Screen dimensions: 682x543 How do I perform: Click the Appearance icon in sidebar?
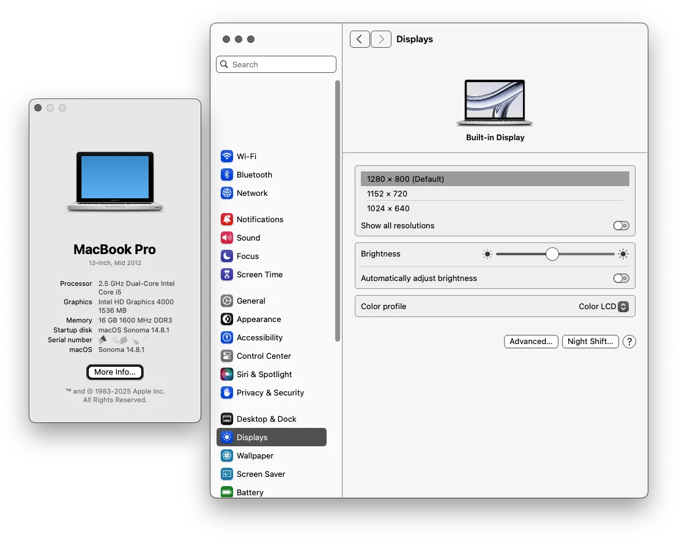click(226, 319)
